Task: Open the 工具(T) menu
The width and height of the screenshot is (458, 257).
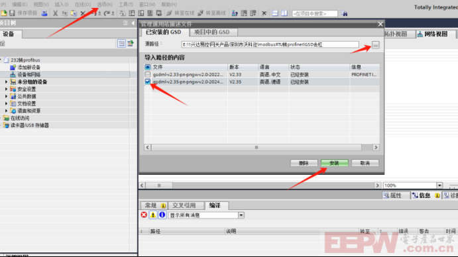Action: pos(125,5)
